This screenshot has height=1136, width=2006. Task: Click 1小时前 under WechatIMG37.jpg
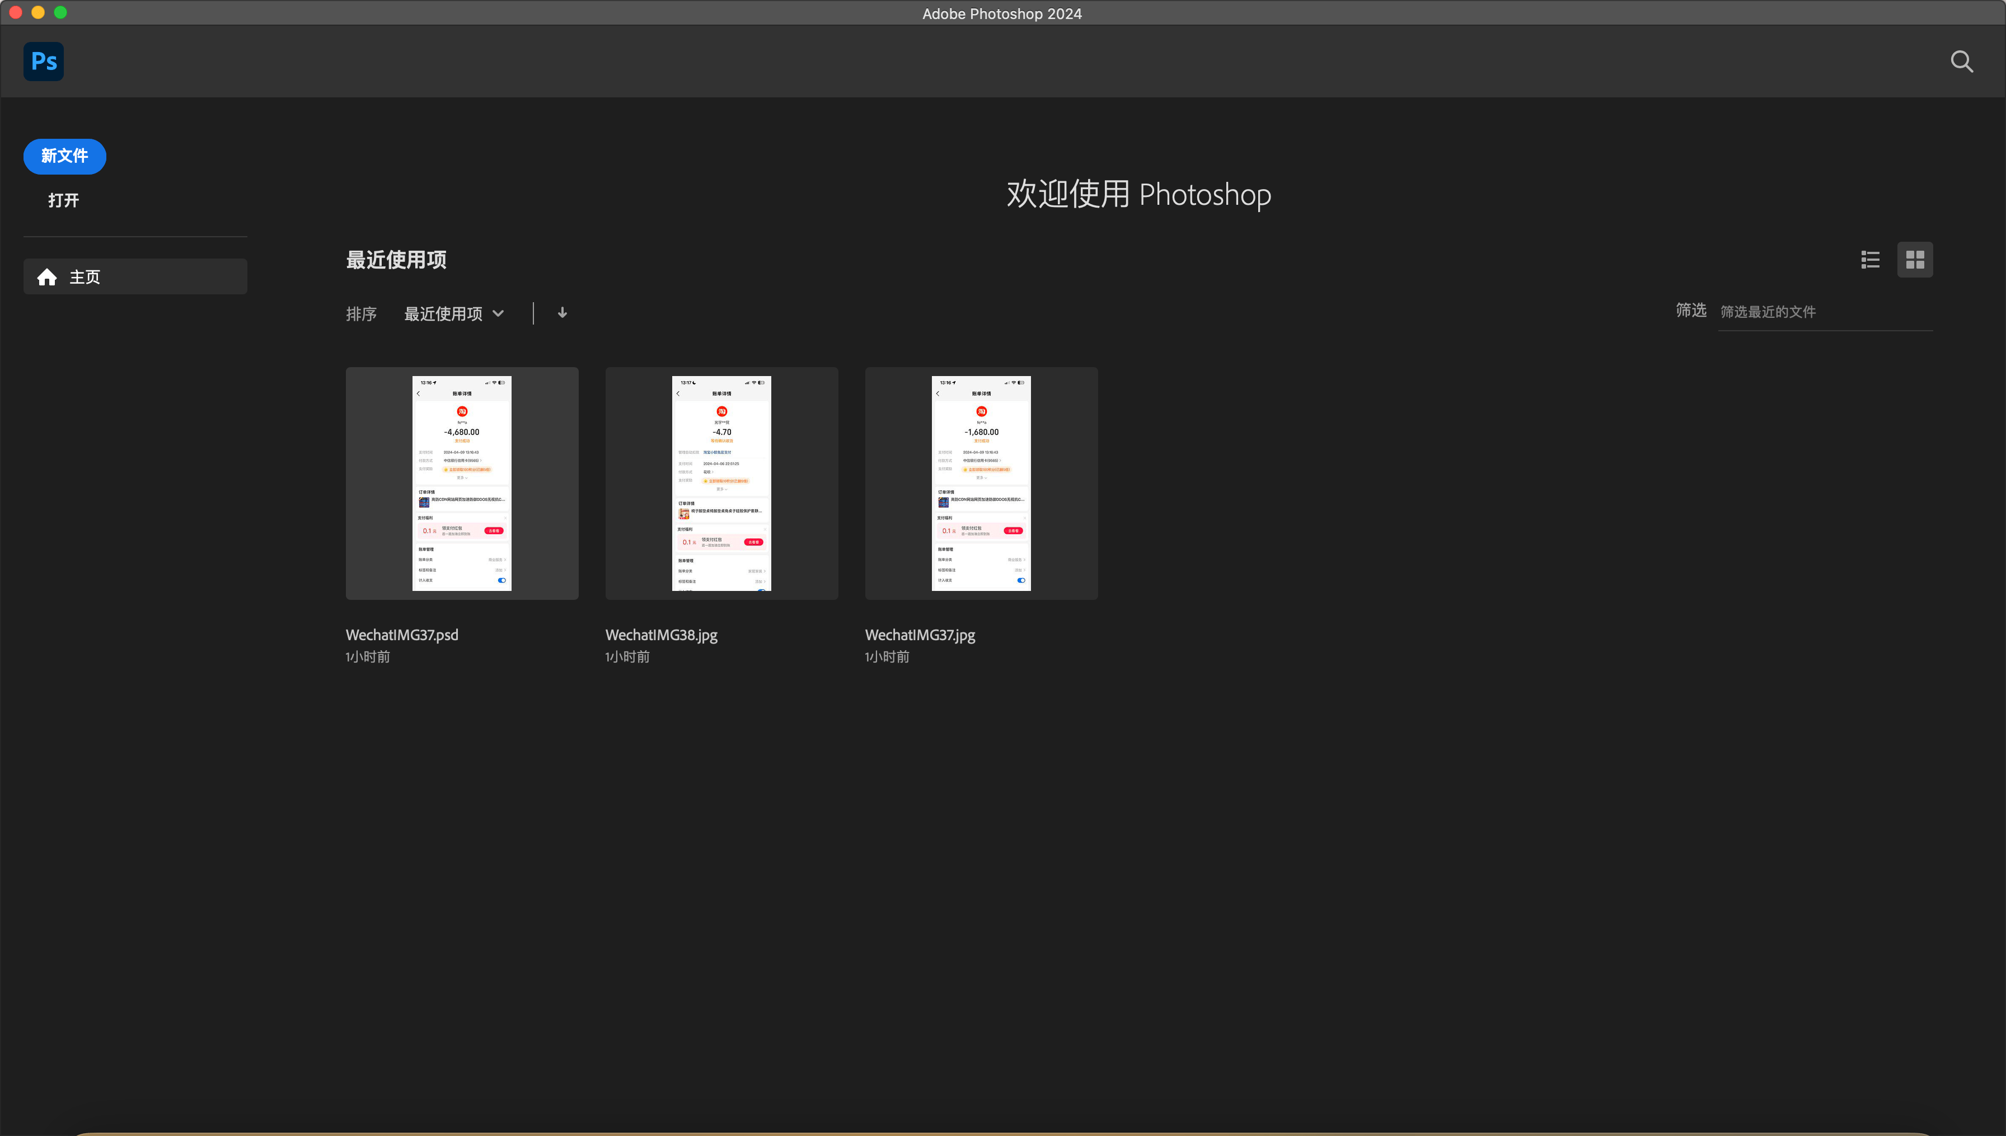tap(887, 657)
